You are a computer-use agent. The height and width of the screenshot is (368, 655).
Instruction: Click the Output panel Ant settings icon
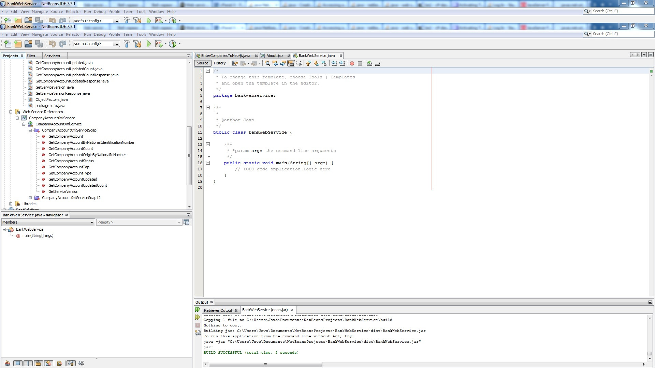[198, 333]
